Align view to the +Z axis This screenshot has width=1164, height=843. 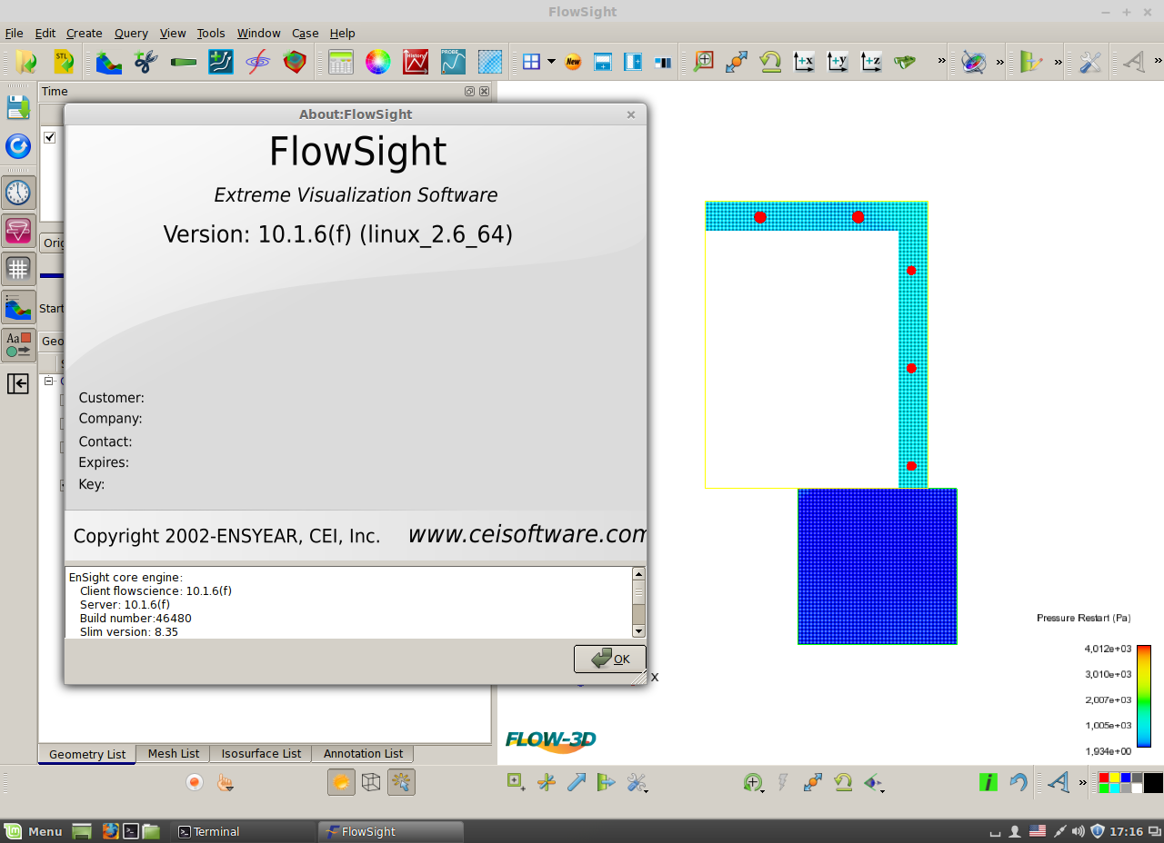point(871,62)
